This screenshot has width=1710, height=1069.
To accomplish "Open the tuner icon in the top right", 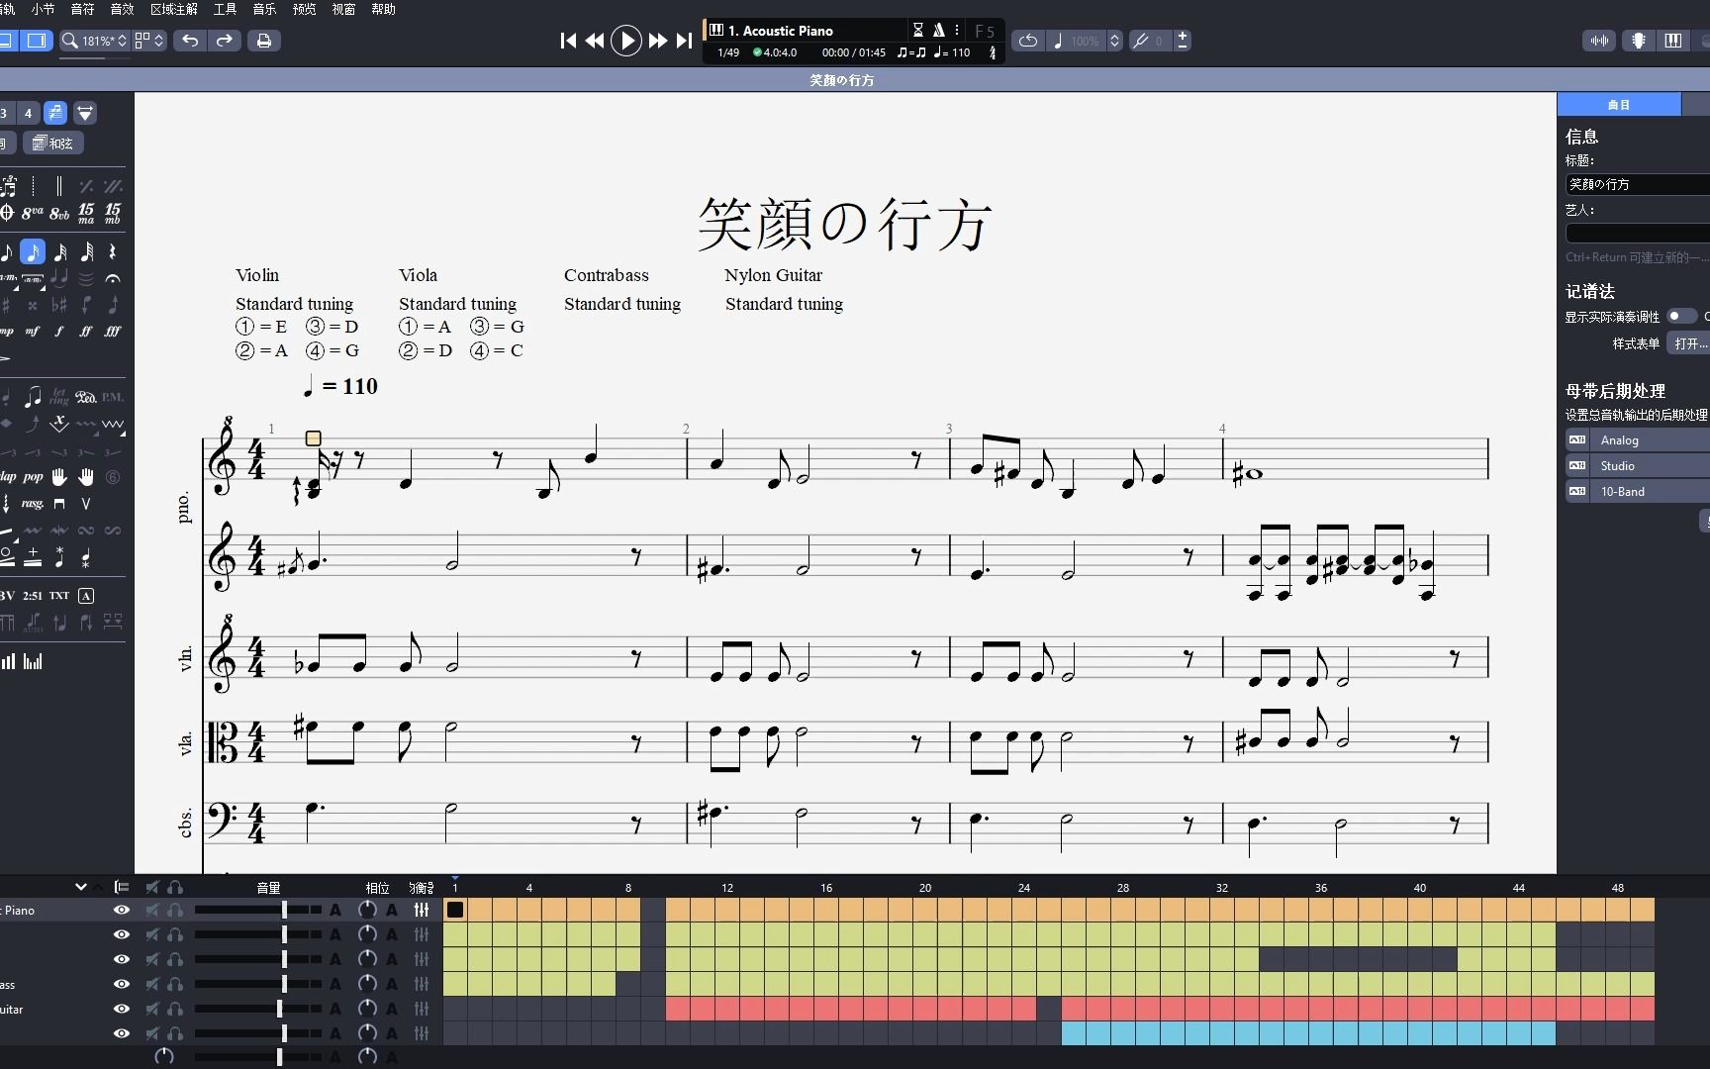I will (1639, 41).
